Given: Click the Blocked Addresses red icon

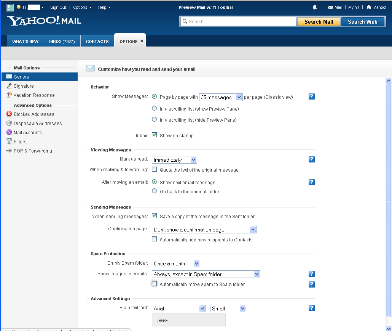Looking at the screenshot, I should pyautogui.click(x=10, y=114).
